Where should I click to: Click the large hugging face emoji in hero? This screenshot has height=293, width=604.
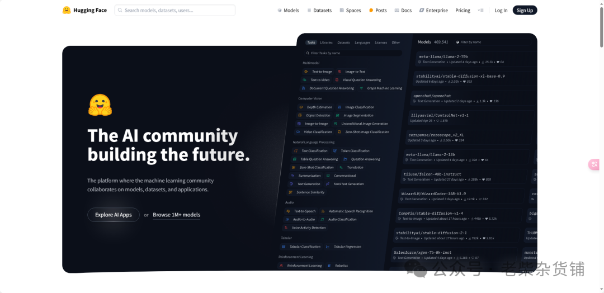(100, 105)
